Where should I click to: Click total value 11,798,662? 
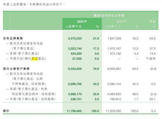[x=74, y=111]
